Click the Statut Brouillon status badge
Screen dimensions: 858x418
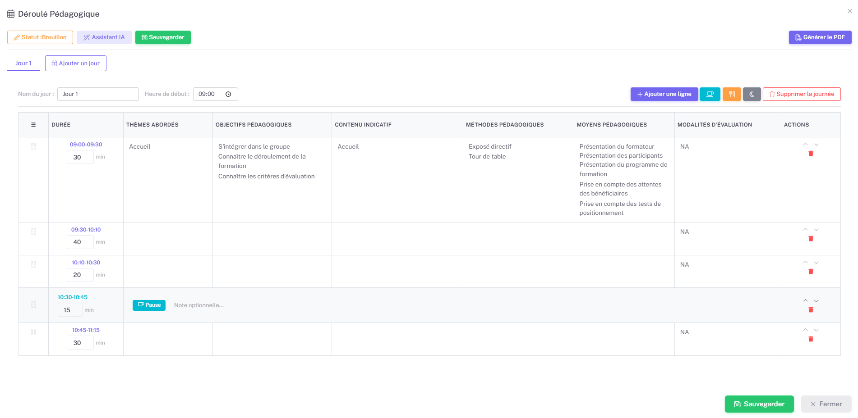(40, 37)
